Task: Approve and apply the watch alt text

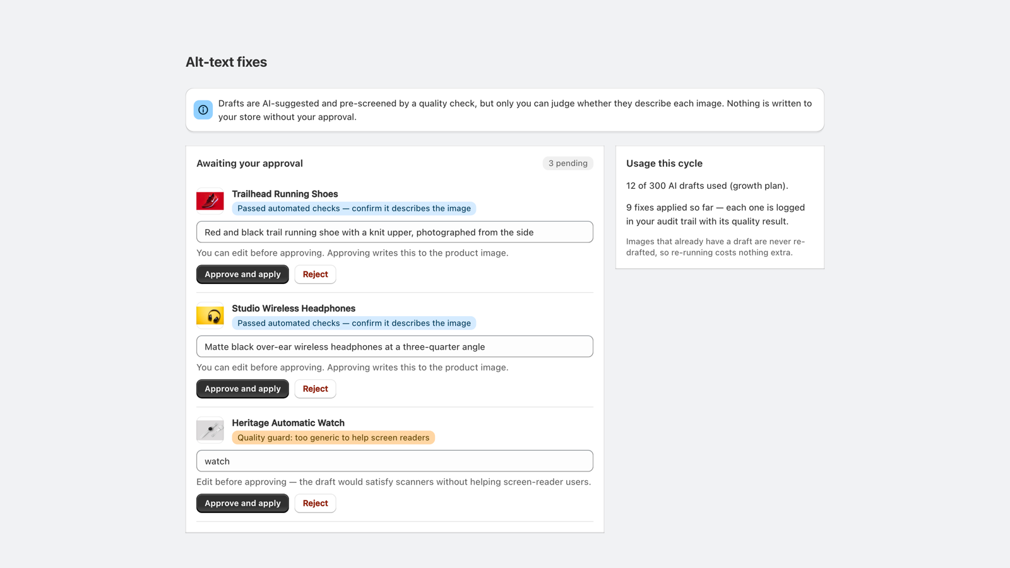Action: coord(242,504)
